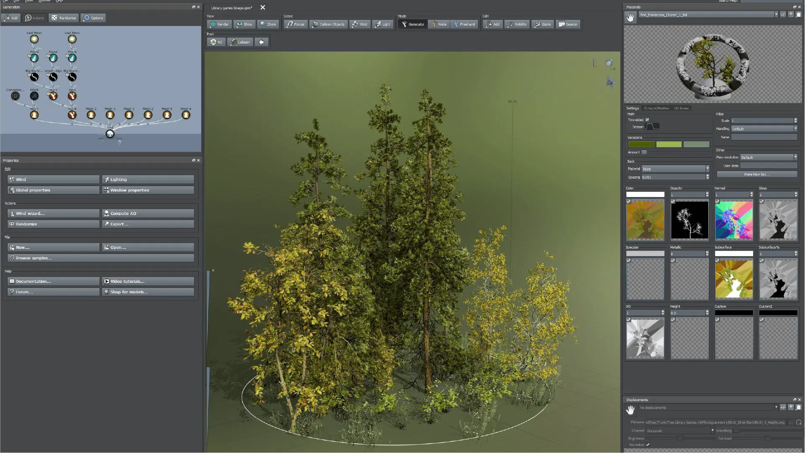The height and width of the screenshot is (453, 805).
Task: Open the Global properties editor
Action: point(54,190)
